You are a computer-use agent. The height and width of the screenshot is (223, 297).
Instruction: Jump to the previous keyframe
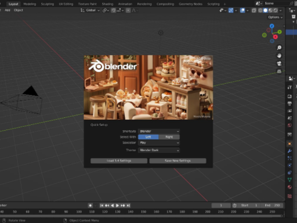[x=107, y=206]
